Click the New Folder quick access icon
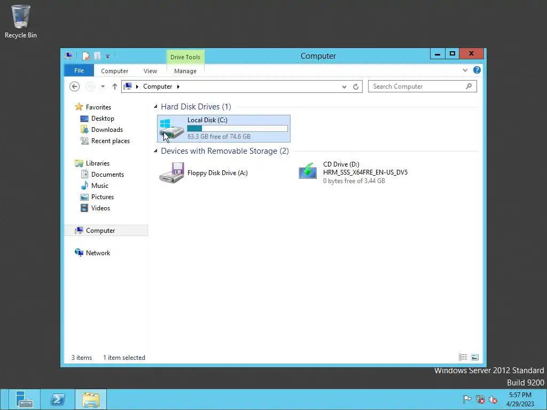 click(x=97, y=56)
